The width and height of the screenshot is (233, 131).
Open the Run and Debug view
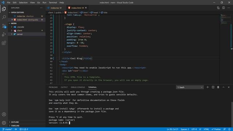(x=4, y=35)
